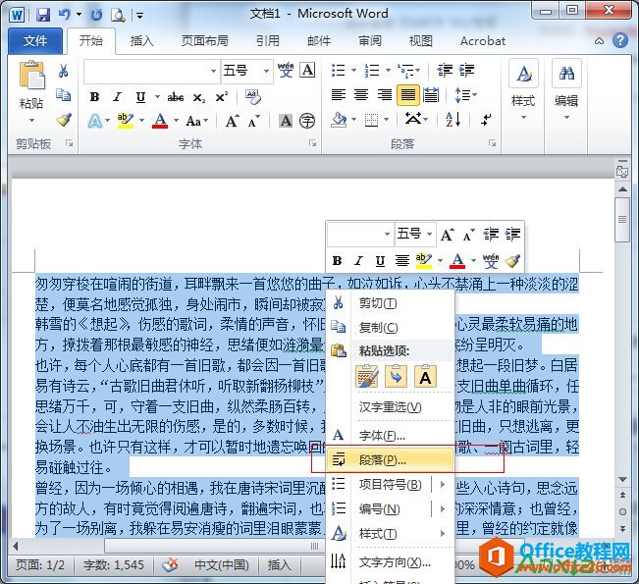Image resolution: width=639 pixels, height=584 pixels.
Task: Select the Format Painter brush in ribbon
Action: (64, 119)
